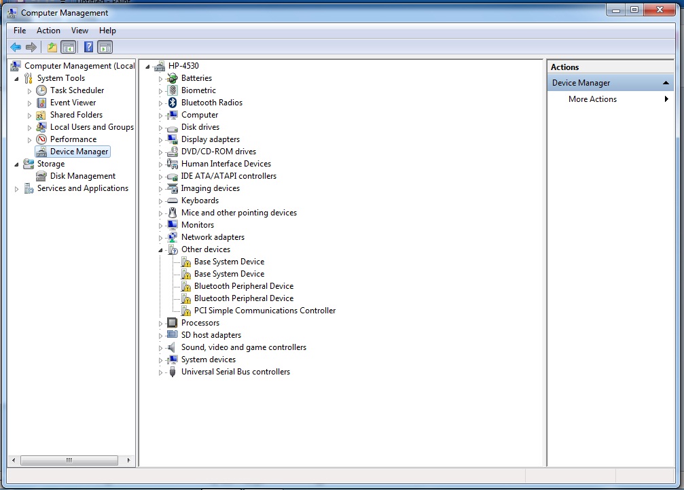Expand the Services and Applications node

point(16,188)
